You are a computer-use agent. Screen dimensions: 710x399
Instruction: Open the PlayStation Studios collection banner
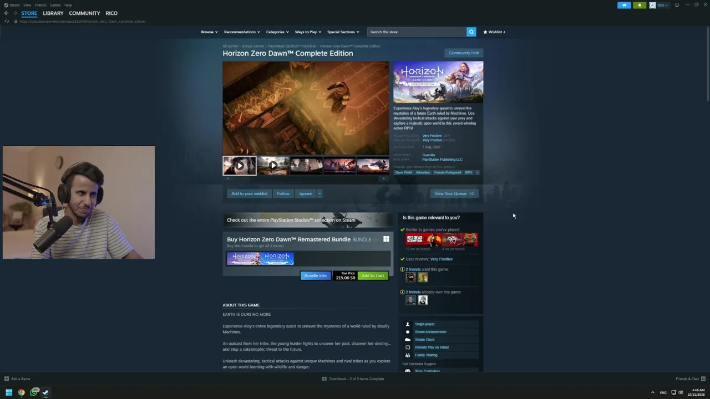click(308, 220)
